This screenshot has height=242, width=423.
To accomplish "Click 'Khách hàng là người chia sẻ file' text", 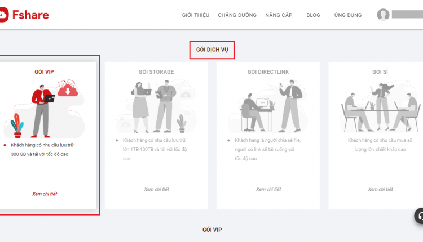I will pos(267,140).
